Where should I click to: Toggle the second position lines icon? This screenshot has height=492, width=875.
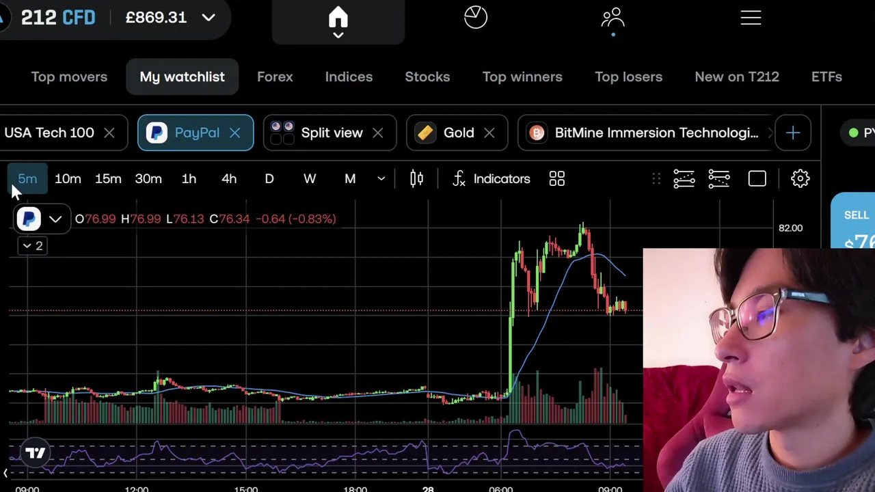[719, 179]
